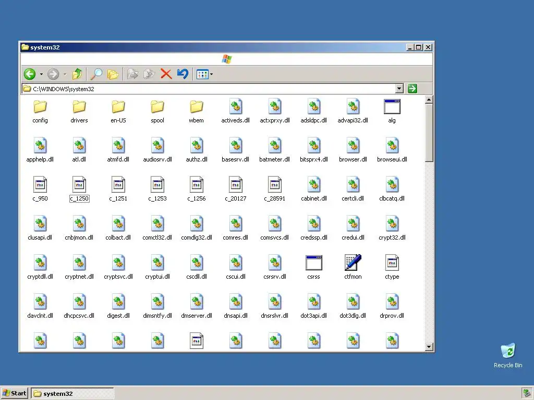The height and width of the screenshot is (400, 534).
Task: Select the davclnt.dll file
Action: [x=40, y=307]
